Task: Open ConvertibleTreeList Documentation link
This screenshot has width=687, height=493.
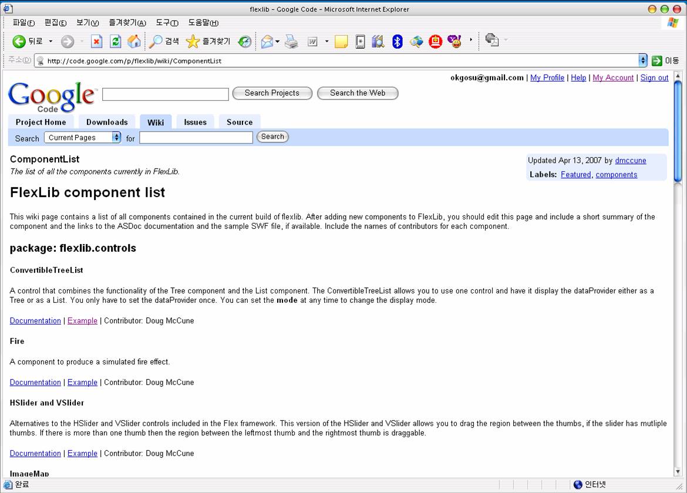Action: pos(35,320)
